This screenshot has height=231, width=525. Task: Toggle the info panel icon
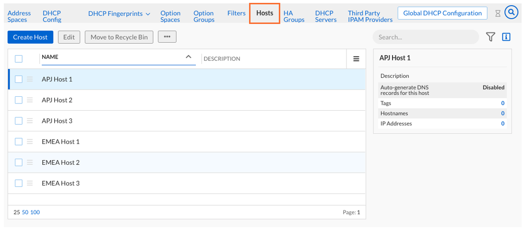(x=506, y=37)
